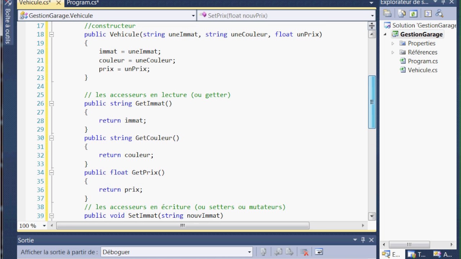Click on 'prix = unPrix;' at line 22
The height and width of the screenshot is (259, 461).
point(124,69)
